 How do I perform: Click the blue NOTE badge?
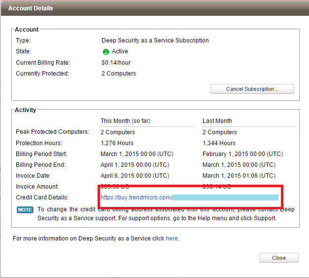[25, 210]
